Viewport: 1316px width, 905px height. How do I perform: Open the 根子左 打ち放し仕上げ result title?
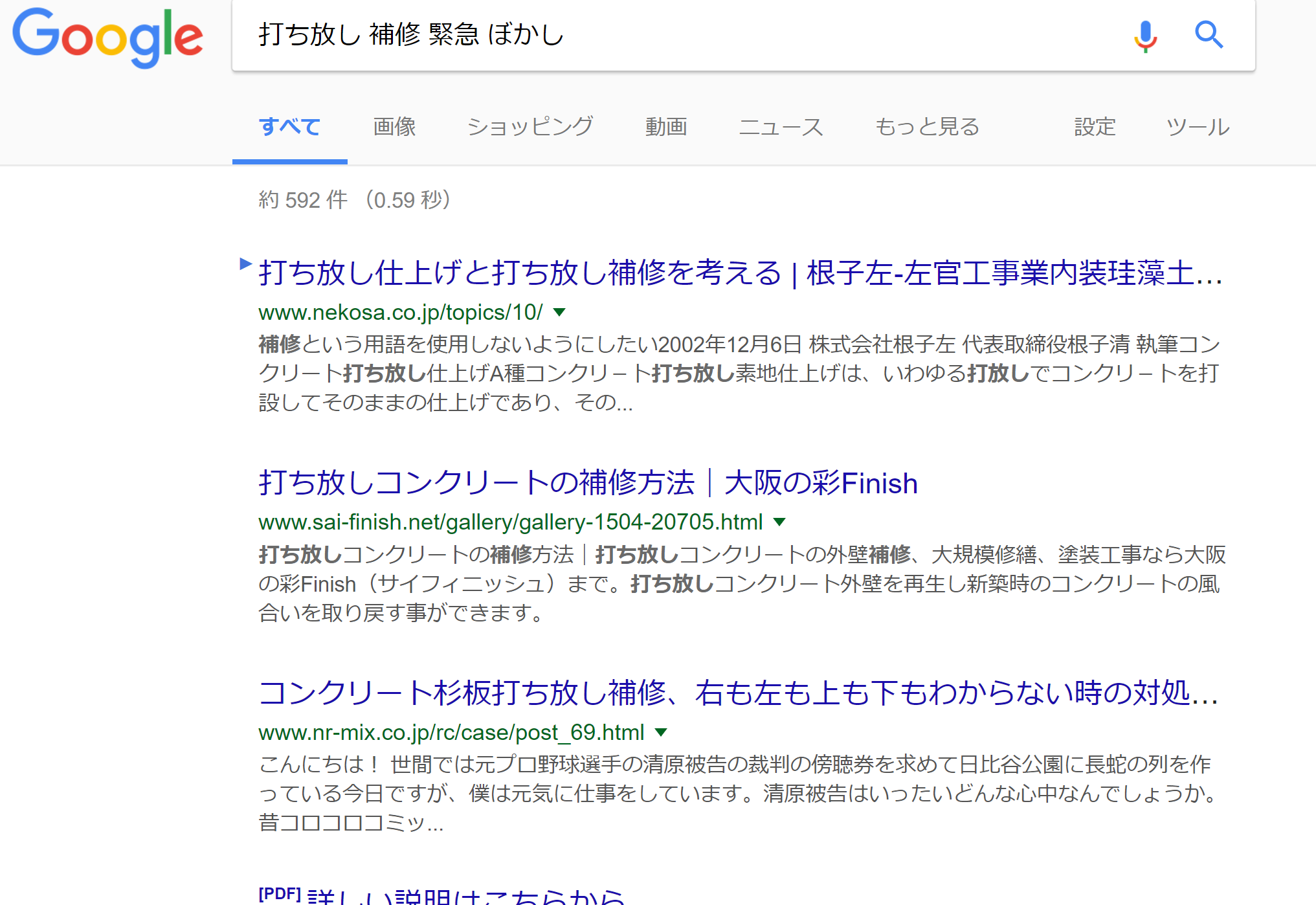tap(740, 273)
